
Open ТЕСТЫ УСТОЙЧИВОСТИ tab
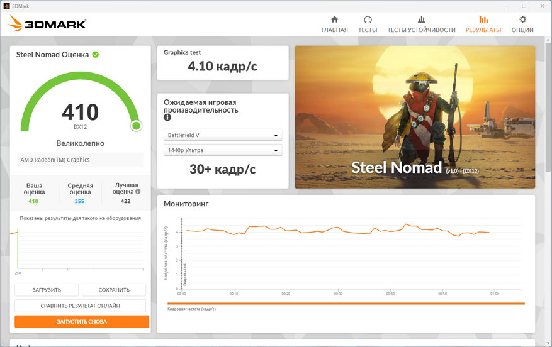click(x=421, y=25)
